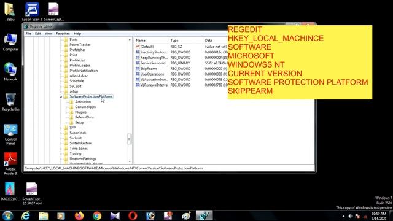This screenshot has height=221, width=393.
Task: Click the Windows Start button
Action: (x=8, y=215)
